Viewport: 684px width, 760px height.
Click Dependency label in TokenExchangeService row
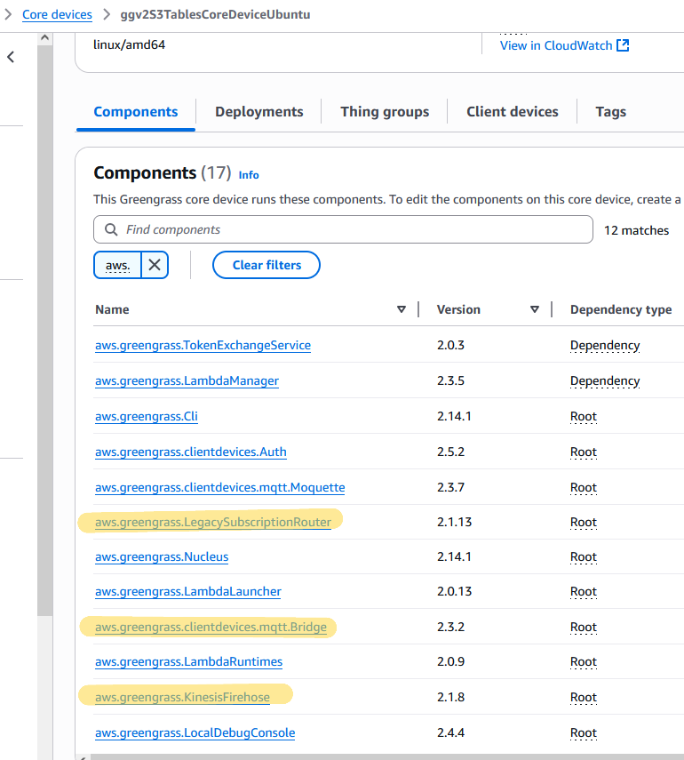coord(605,345)
